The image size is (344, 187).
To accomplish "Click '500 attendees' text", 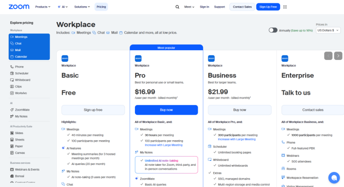I will pos(301,161).
